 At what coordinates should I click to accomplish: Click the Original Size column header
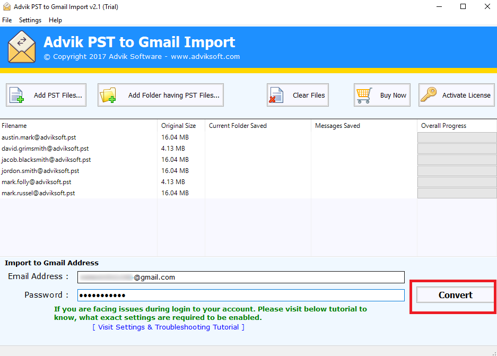tap(181, 126)
